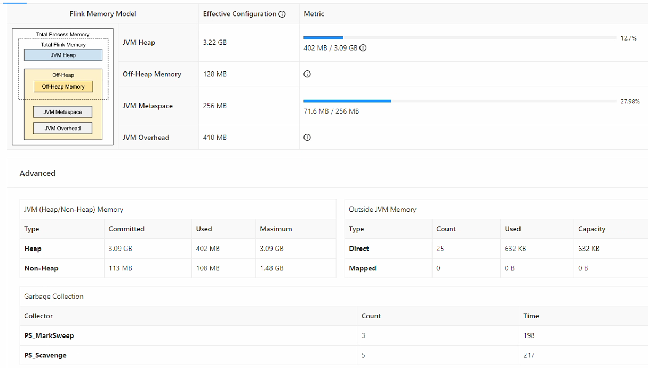Click '71.6 MB / 256 MB' metric text
Screen dimensions: 648x368
pyautogui.click(x=331, y=111)
